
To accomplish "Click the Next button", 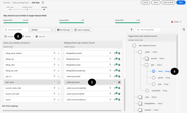I will coord(181,2).
